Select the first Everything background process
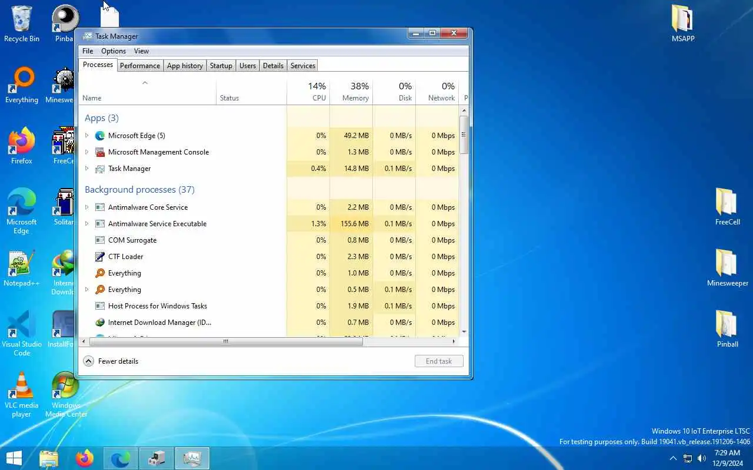 click(x=269, y=273)
